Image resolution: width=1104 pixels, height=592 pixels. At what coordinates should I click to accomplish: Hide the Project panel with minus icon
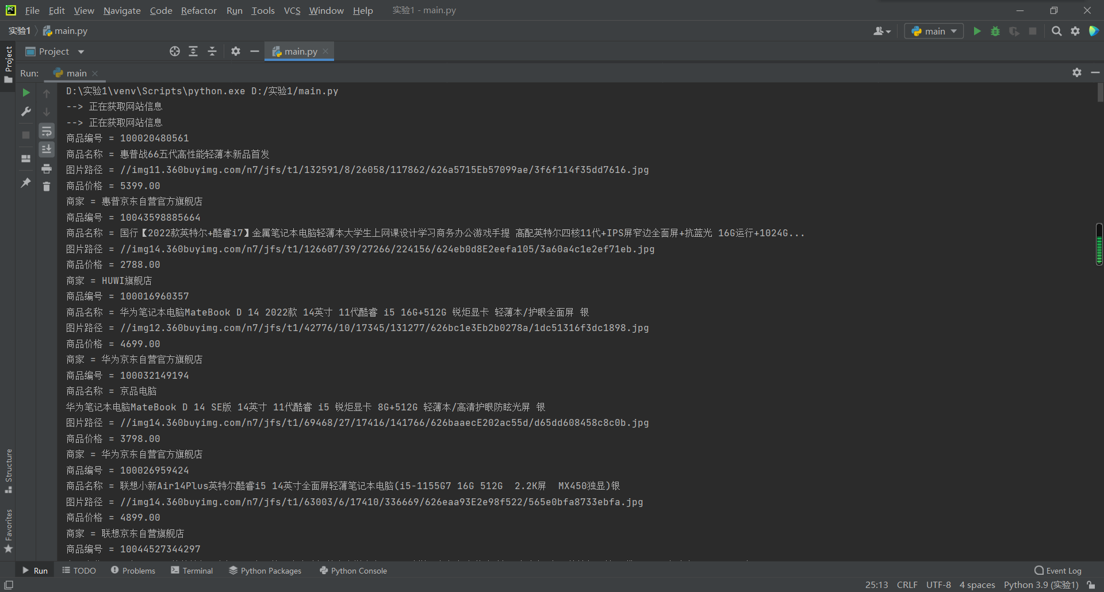pyautogui.click(x=255, y=51)
